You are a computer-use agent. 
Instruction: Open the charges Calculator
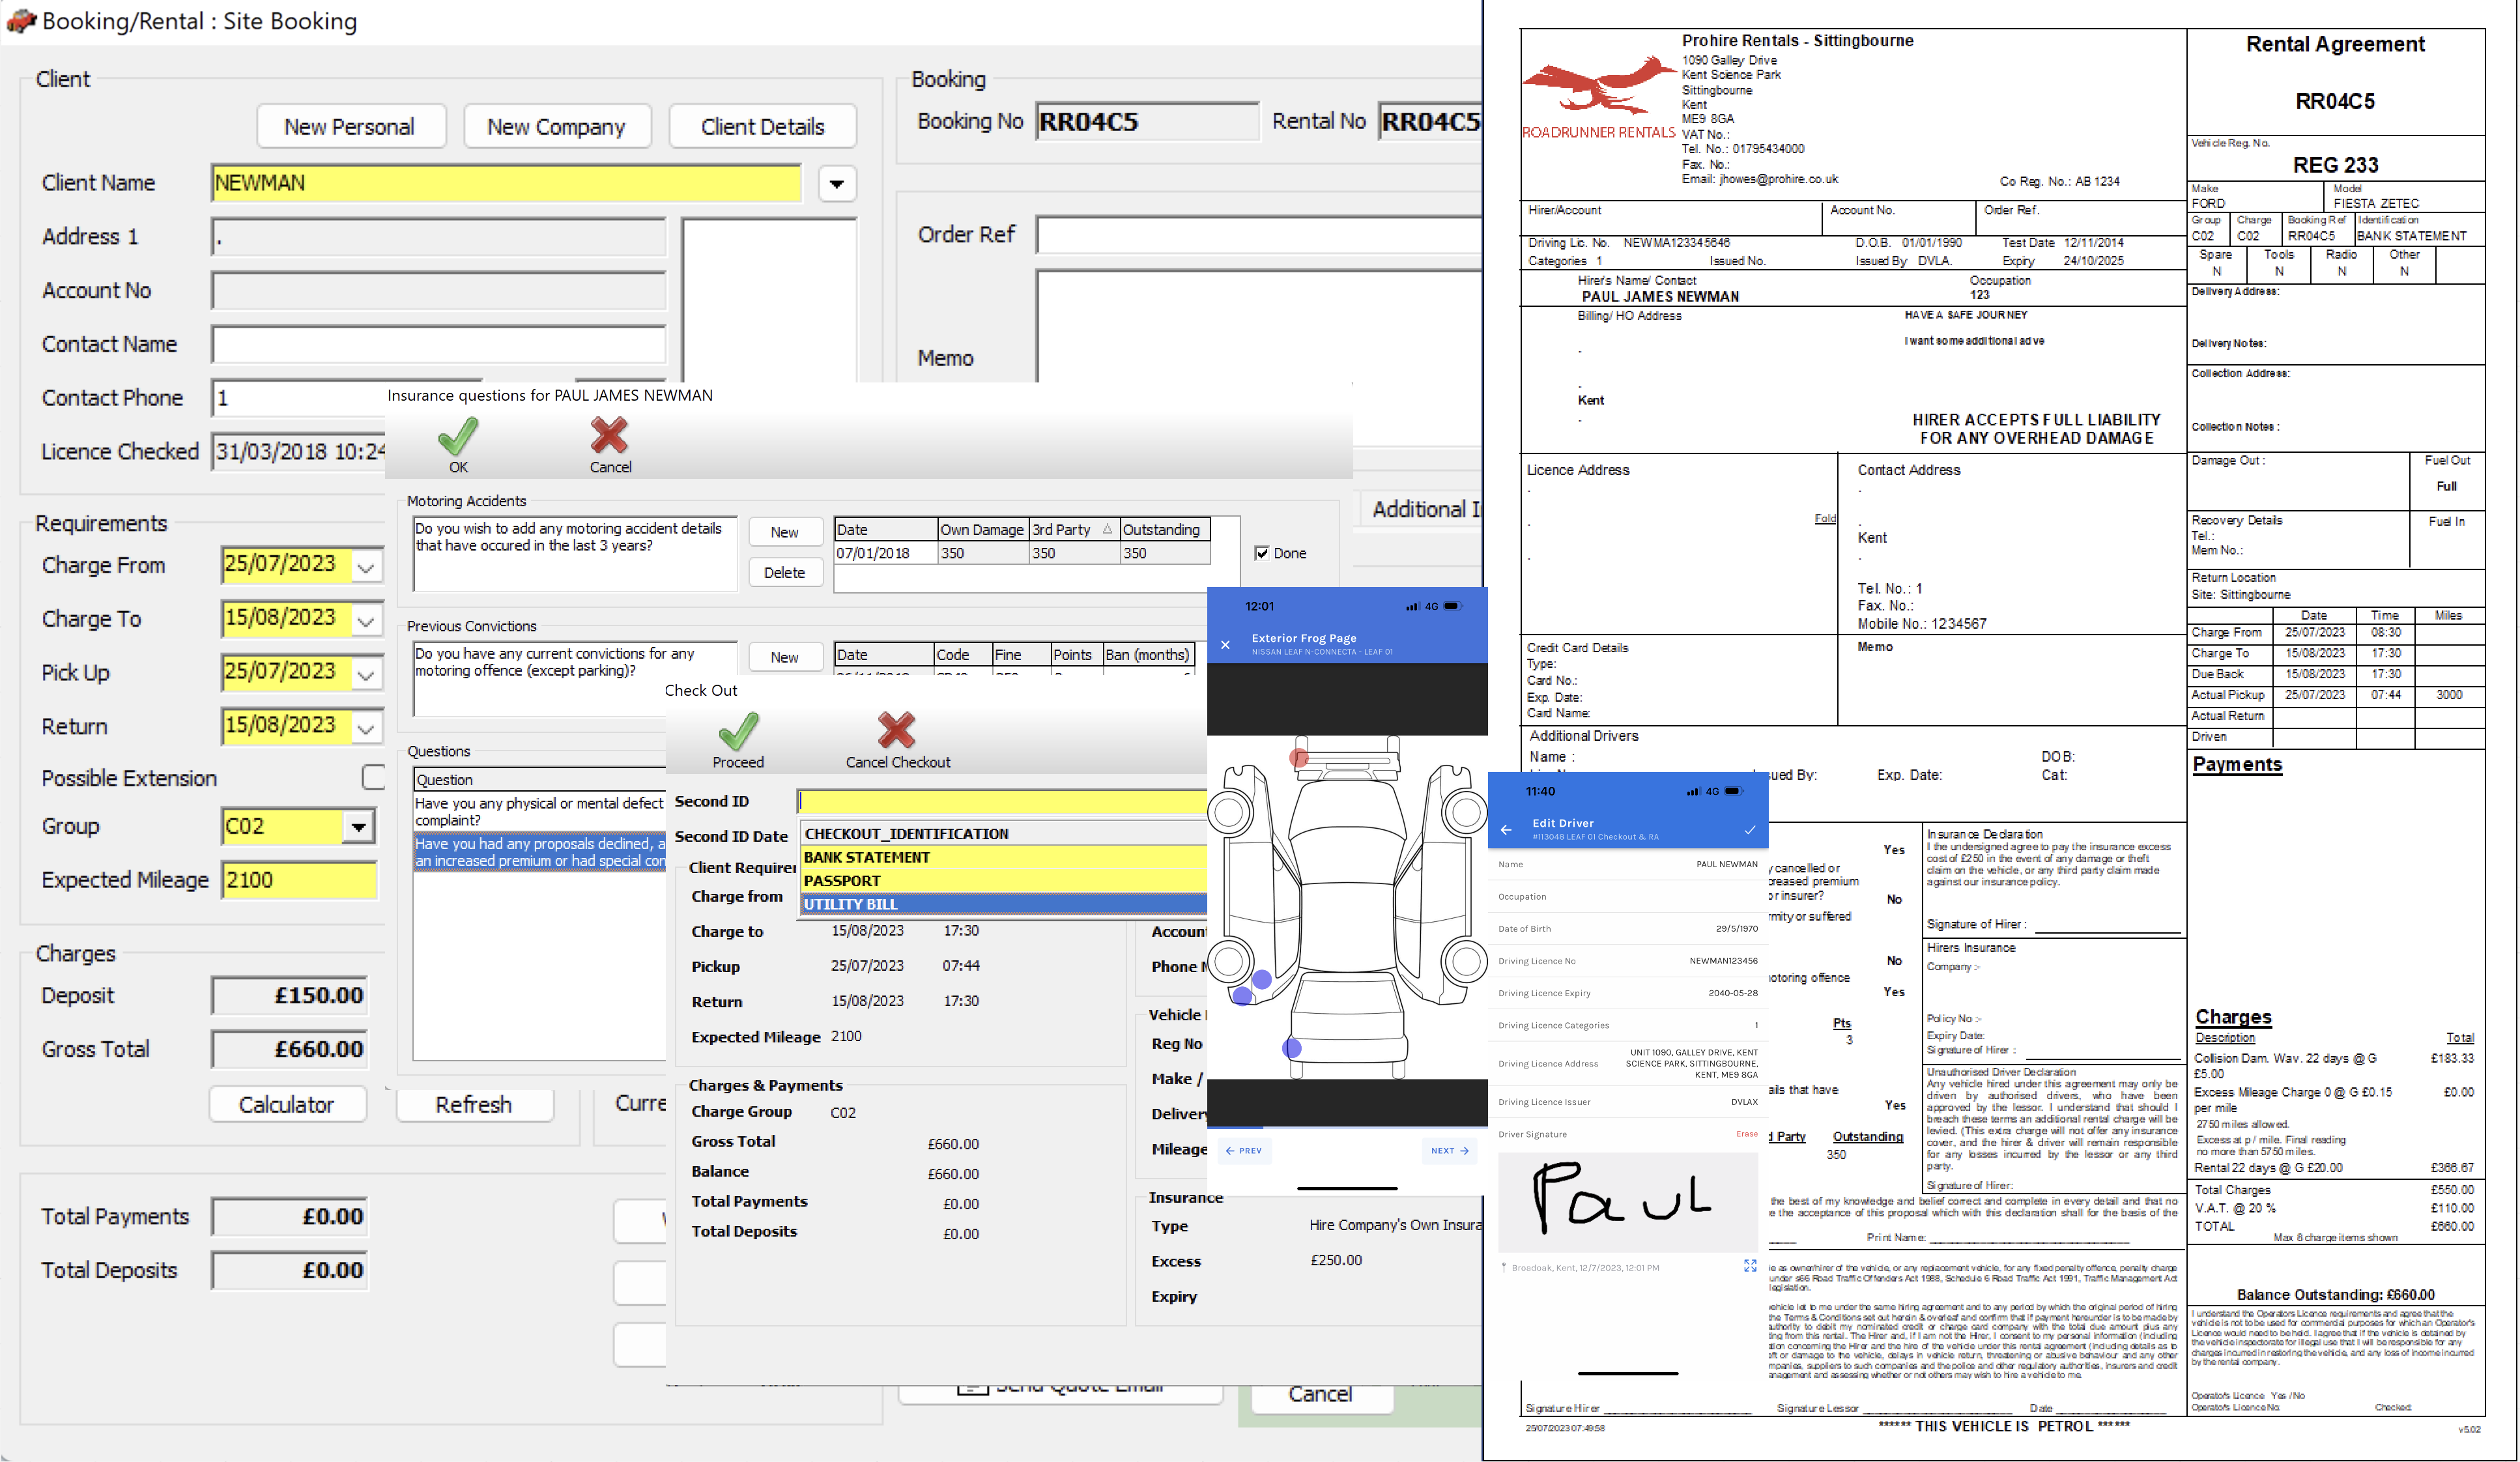coord(287,1104)
